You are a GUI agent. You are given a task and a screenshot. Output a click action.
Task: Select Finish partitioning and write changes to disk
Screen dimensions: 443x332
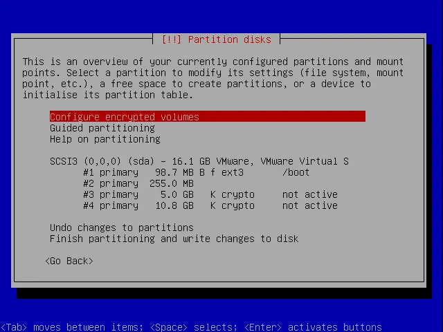[174, 239]
